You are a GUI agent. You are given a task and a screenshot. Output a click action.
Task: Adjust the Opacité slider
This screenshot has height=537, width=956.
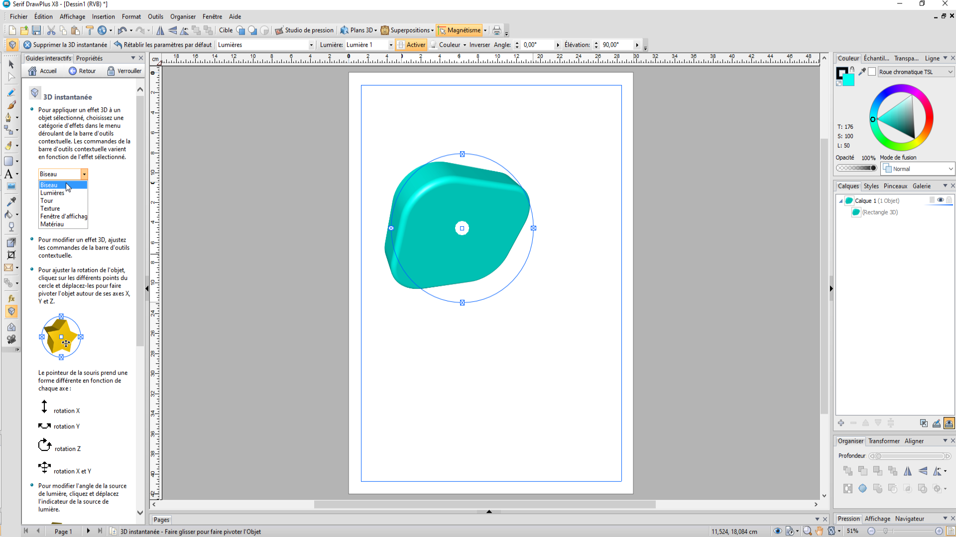click(856, 168)
